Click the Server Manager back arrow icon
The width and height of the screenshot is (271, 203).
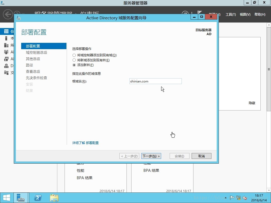8,14
